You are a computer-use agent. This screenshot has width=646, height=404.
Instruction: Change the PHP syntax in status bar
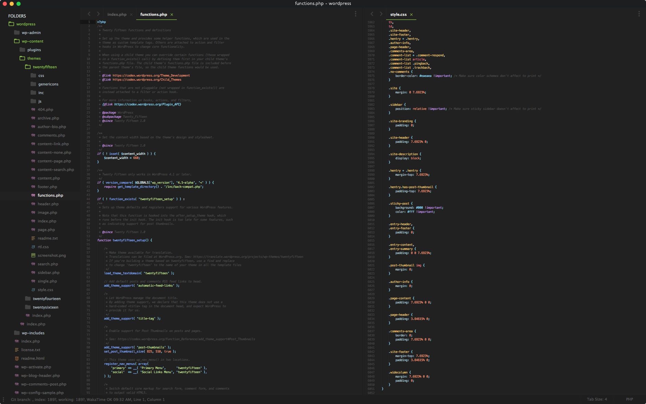click(630, 399)
